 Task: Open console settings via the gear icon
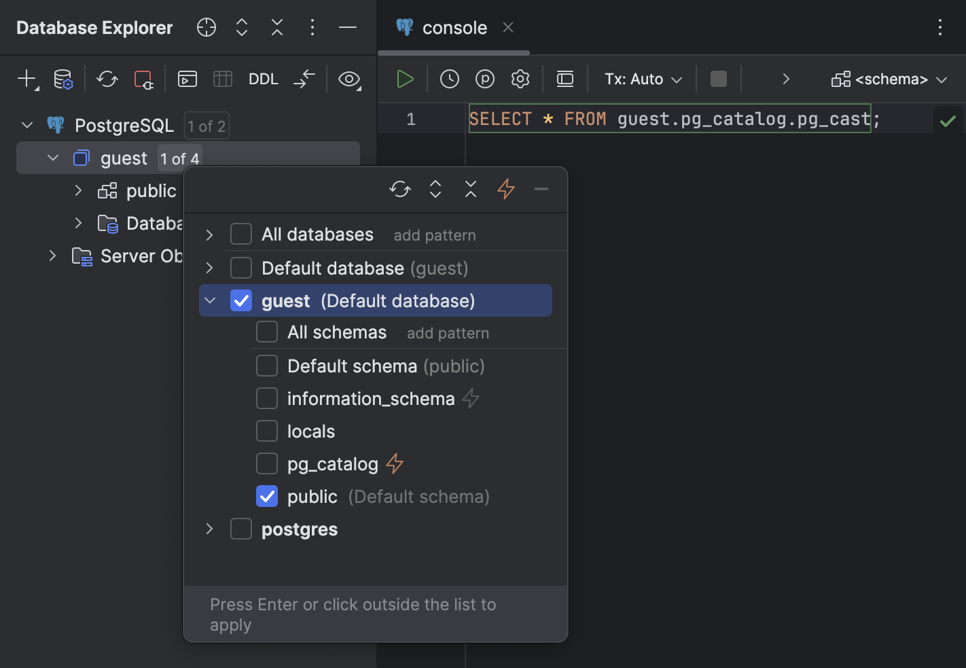point(520,79)
